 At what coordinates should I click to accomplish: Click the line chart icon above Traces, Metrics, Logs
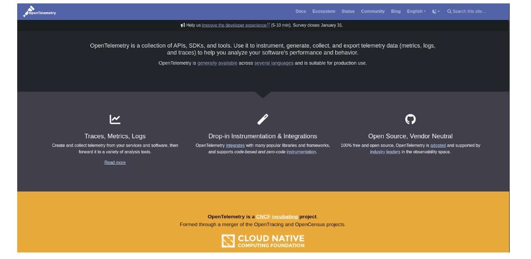pos(115,119)
